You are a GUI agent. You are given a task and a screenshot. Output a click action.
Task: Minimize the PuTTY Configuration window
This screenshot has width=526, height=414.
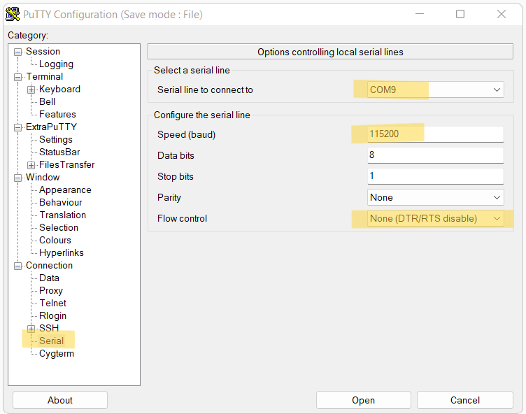pyautogui.click(x=420, y=14)
